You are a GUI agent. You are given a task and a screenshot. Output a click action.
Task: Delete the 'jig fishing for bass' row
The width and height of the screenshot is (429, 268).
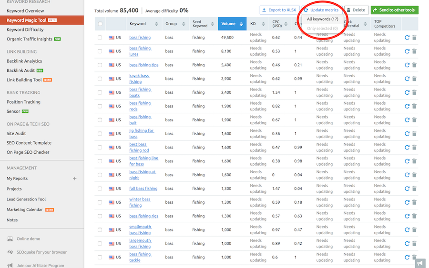414,134
